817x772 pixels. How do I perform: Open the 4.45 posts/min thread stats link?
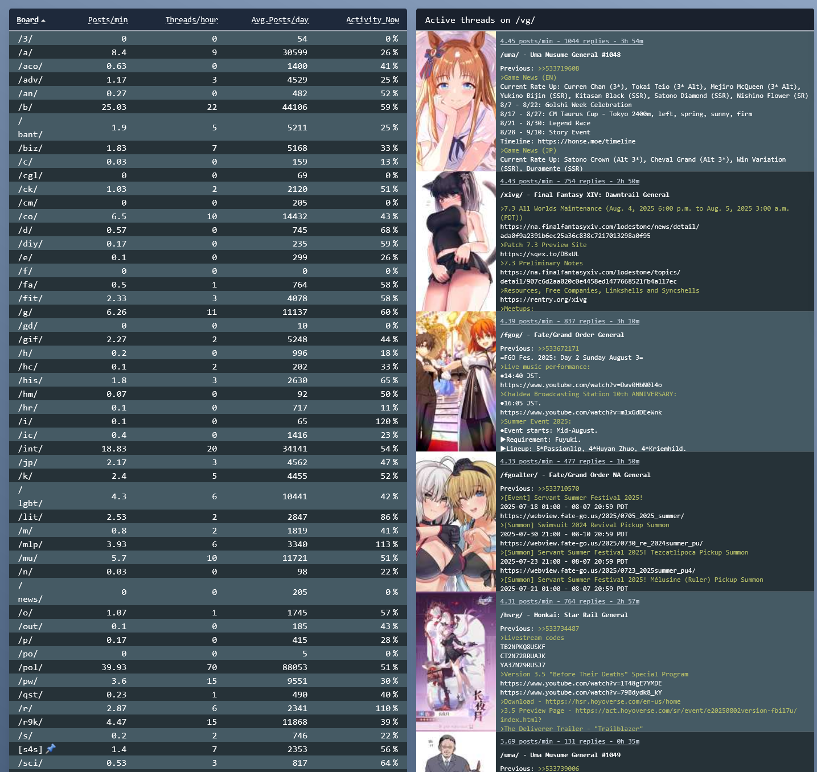pyautogui.click(x=572, y=41)
